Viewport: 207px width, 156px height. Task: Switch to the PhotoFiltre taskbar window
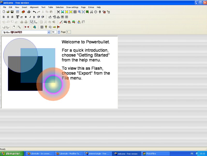(x=156, y=154)
